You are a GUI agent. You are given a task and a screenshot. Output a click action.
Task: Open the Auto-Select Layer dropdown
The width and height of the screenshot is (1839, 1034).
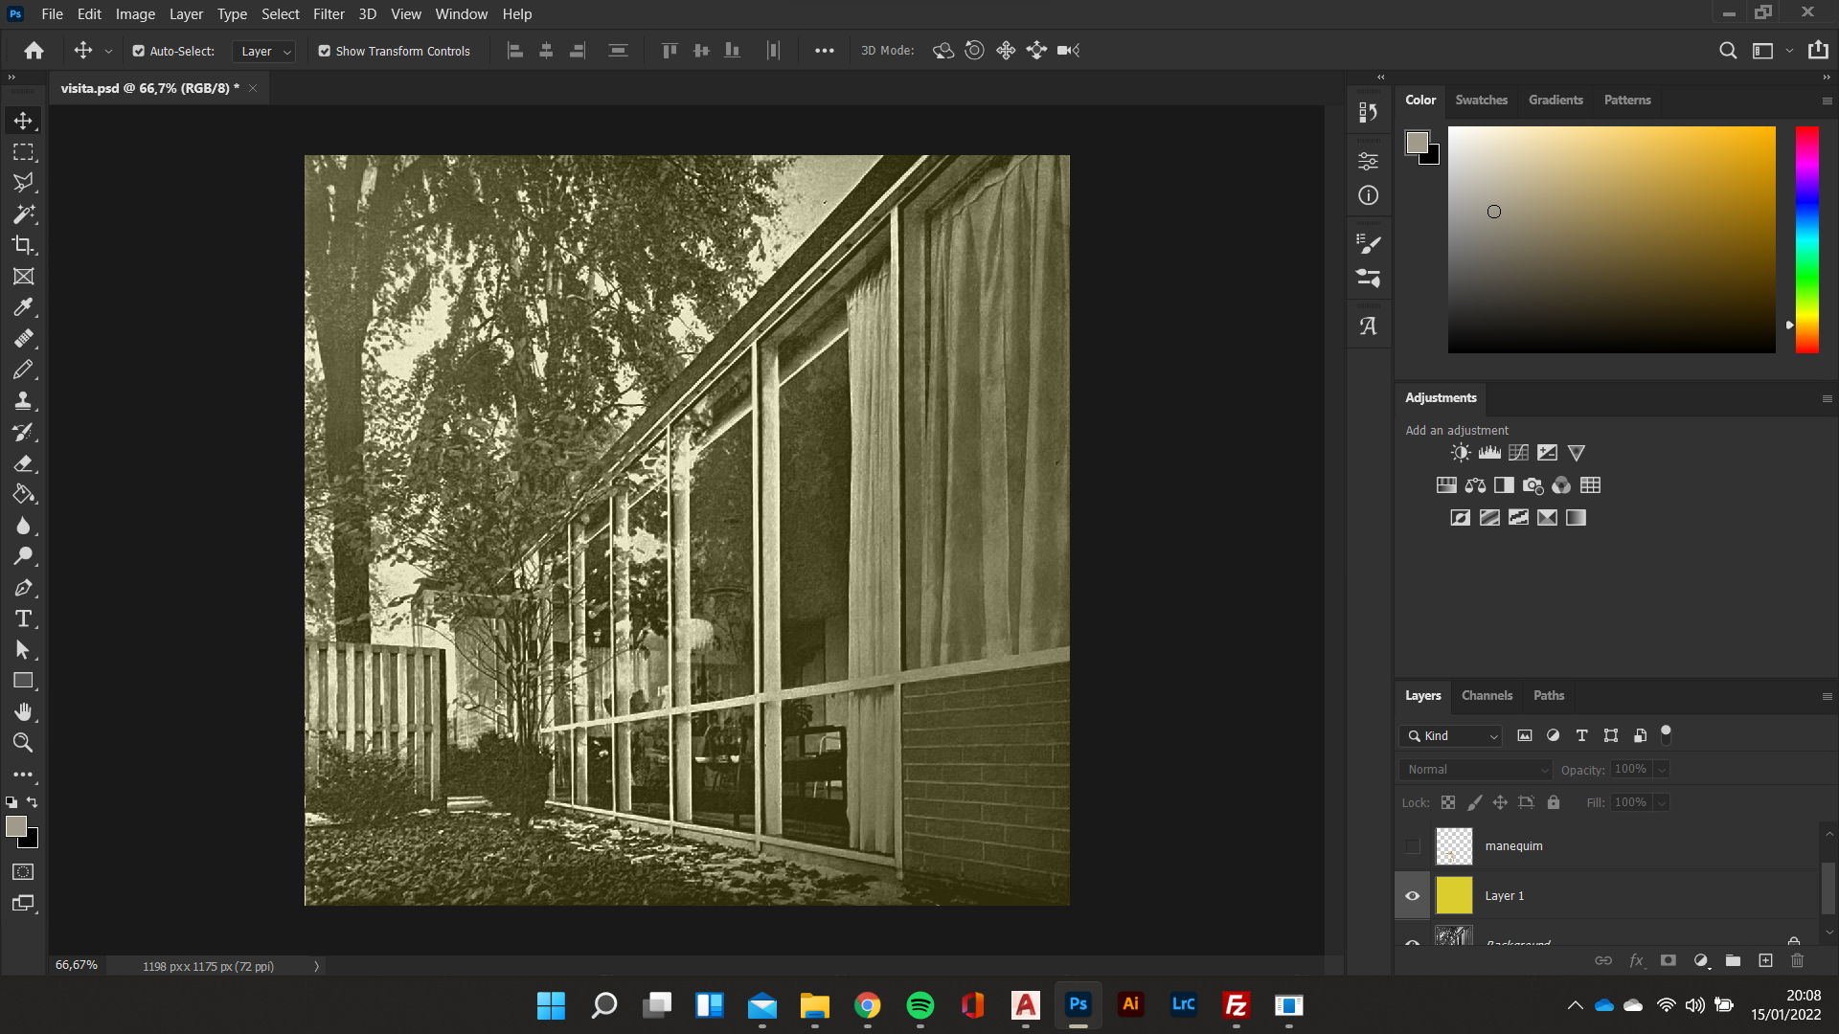[x=263, y=51]
